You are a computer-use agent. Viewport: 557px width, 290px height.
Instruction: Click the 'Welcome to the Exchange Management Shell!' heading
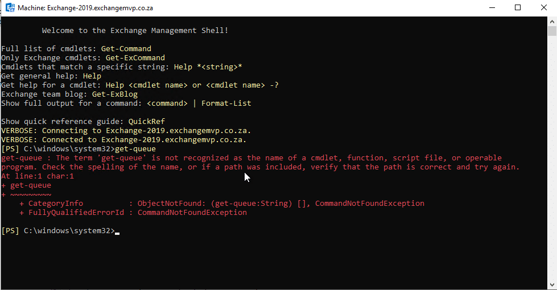(135, 31)
